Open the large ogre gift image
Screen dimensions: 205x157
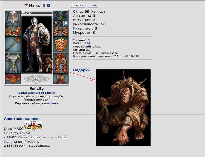click(123, 107)
